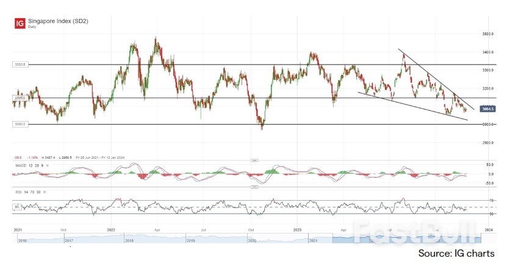Click the H 3487.4 high value
507x267 pixels.
click(x=47, y=158)
